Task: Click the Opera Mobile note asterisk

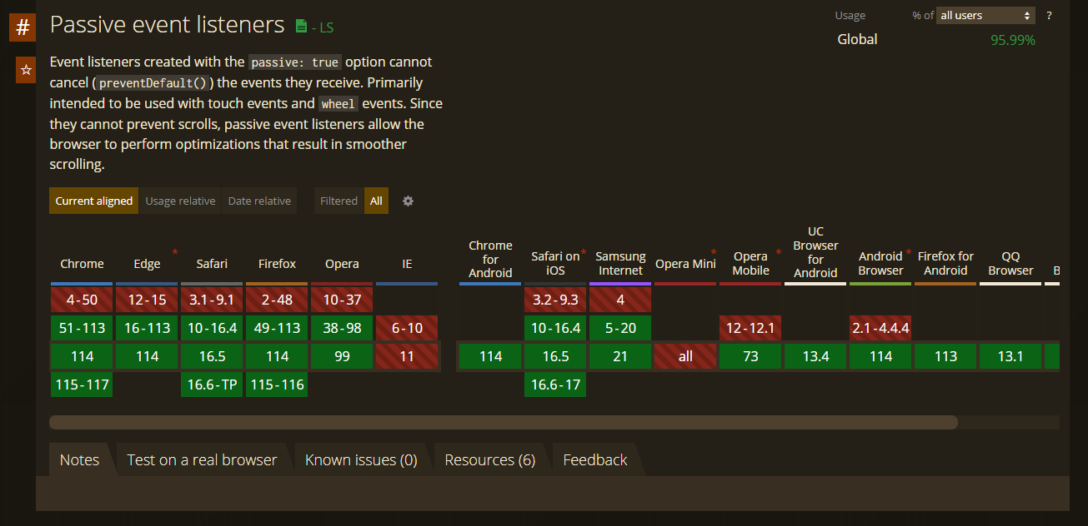Action: coord(779,252)
